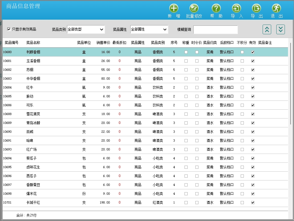Select the 长城干红 product row

tap(33, 202)
